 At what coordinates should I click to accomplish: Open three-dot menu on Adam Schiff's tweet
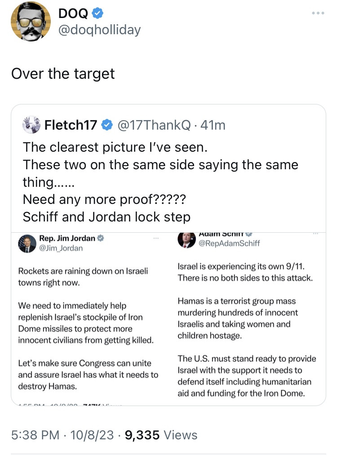tap(315, 233)
